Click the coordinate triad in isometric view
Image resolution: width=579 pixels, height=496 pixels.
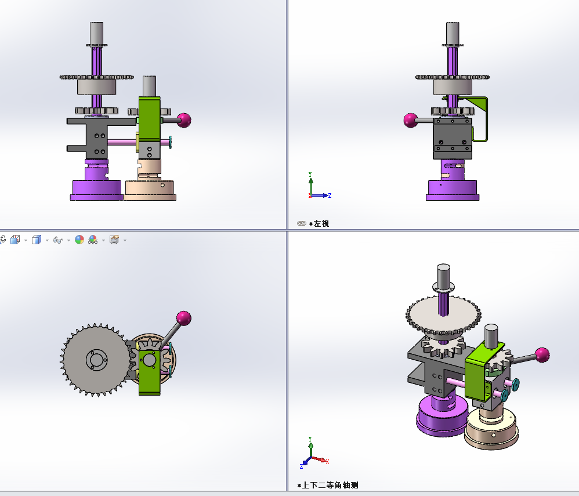[314, 453]
